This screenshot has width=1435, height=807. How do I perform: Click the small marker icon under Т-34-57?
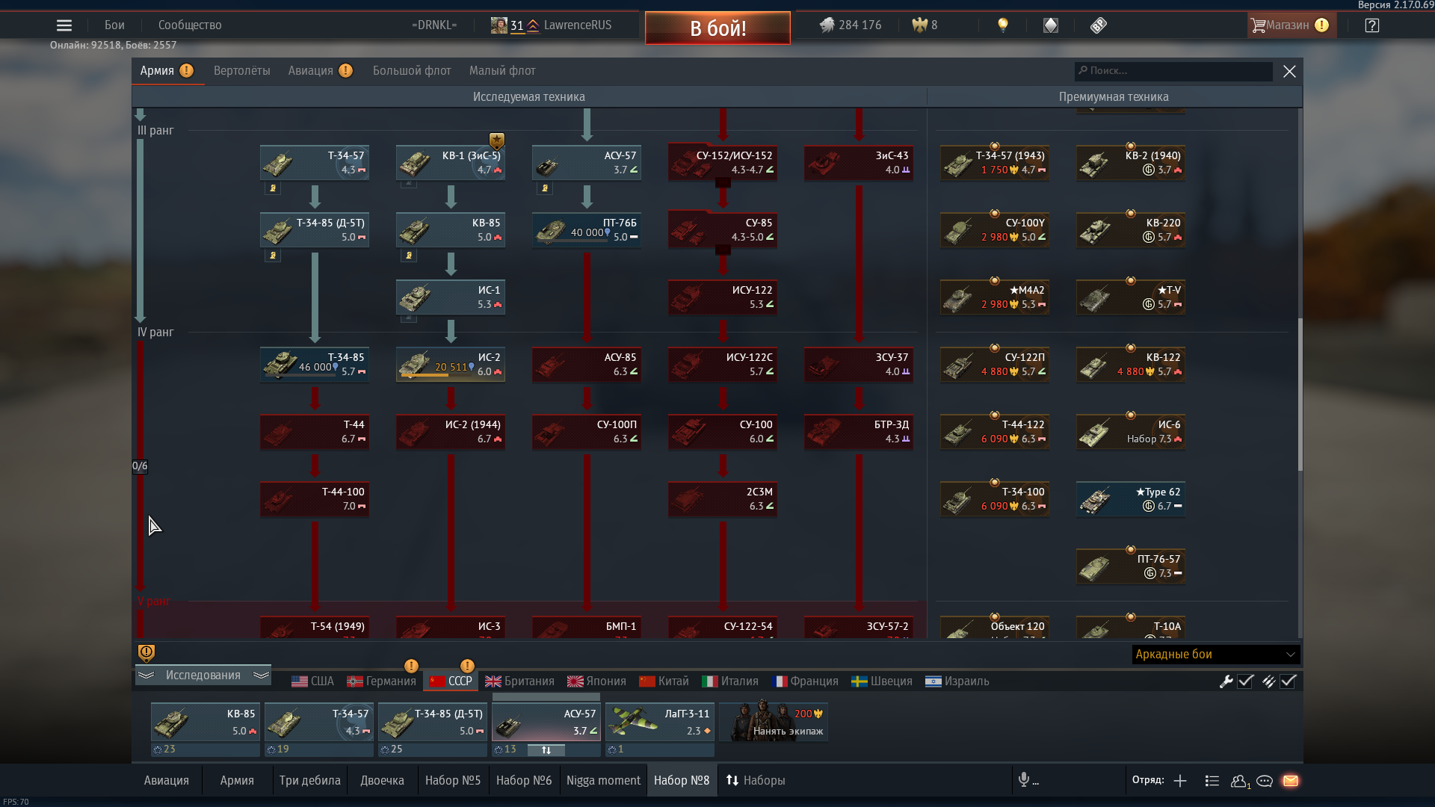click(273, 188)
